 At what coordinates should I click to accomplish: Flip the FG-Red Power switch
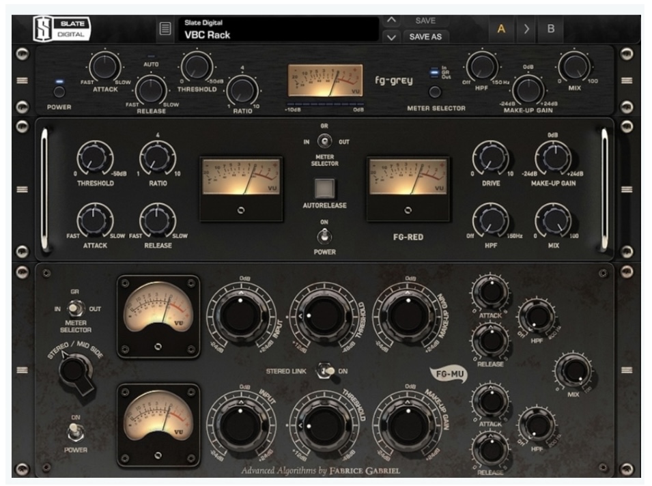coord(324,235)
